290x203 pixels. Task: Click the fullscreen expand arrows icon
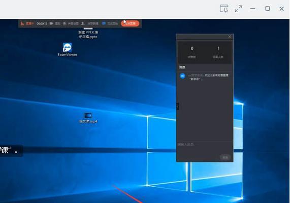pyautogui.click(x=238, y=9)
